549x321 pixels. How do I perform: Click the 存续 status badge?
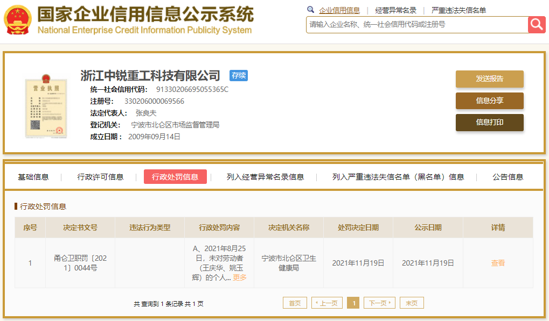pos(239,75)
